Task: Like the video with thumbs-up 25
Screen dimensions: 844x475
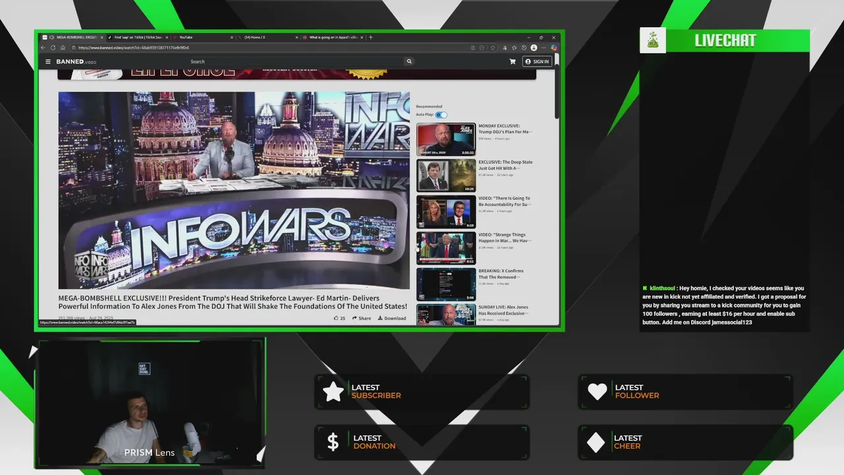Action: [x=340, y=318]
